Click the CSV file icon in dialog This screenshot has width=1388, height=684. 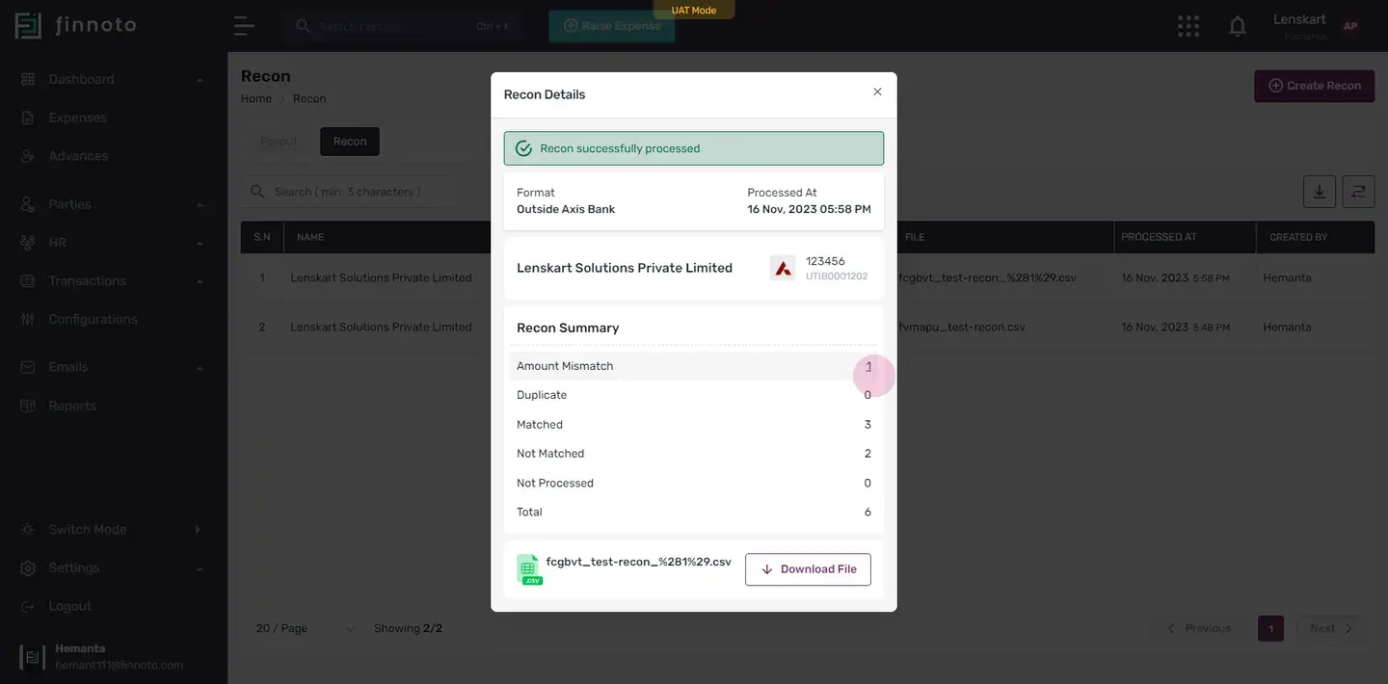(529, 569)
